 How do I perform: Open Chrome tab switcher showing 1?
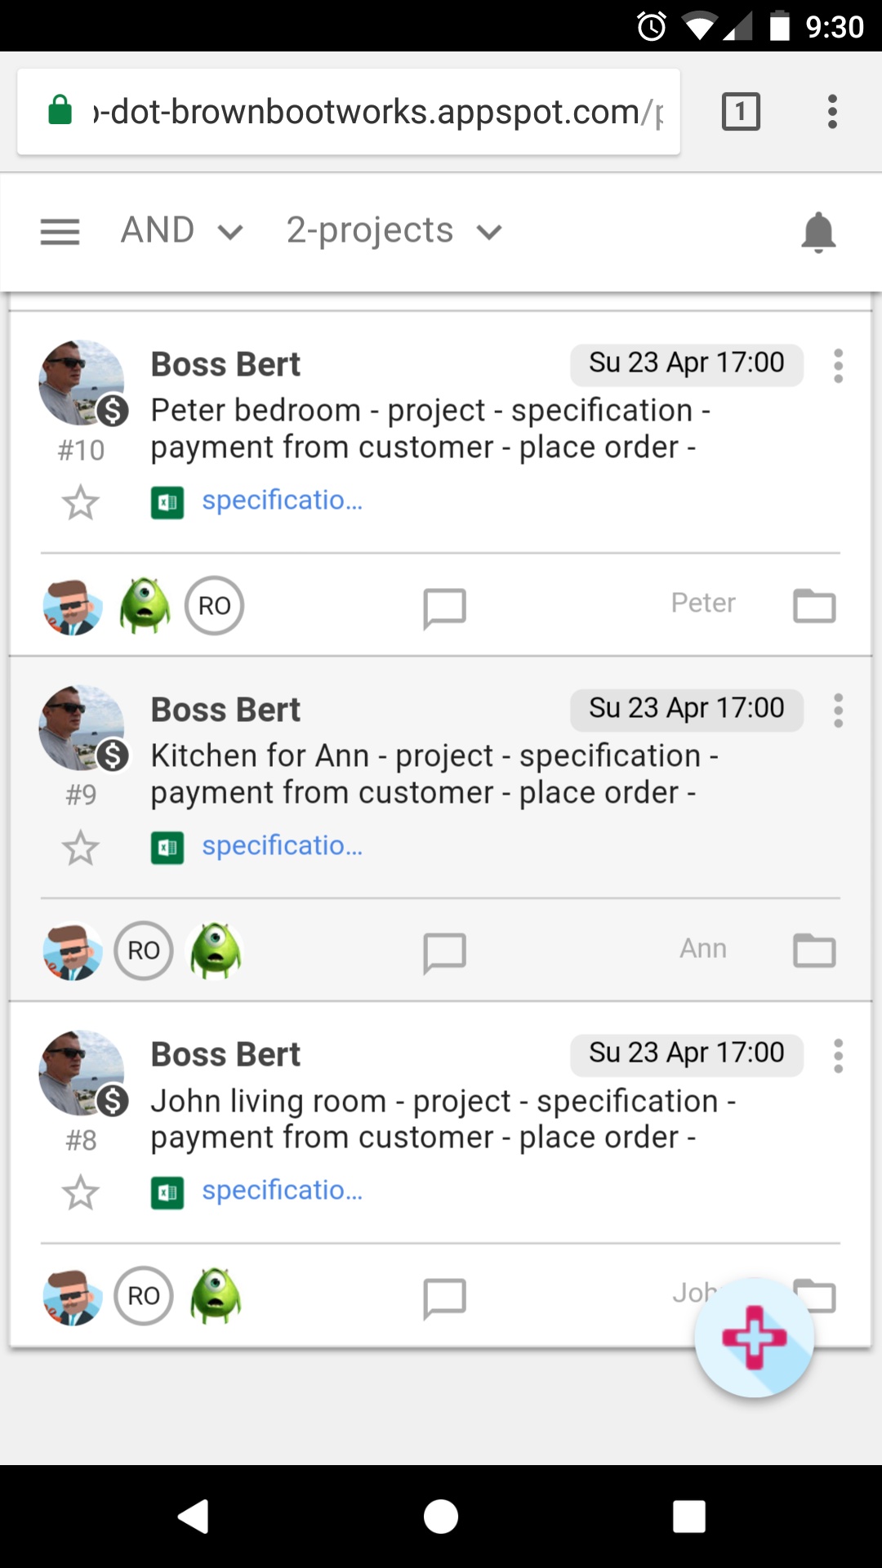[x=741, y=112]
